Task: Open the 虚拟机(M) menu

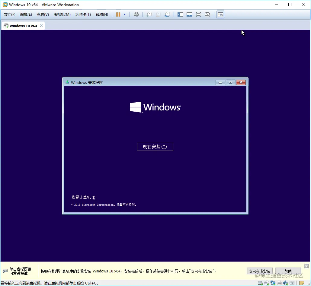Action: click(62, 14)
